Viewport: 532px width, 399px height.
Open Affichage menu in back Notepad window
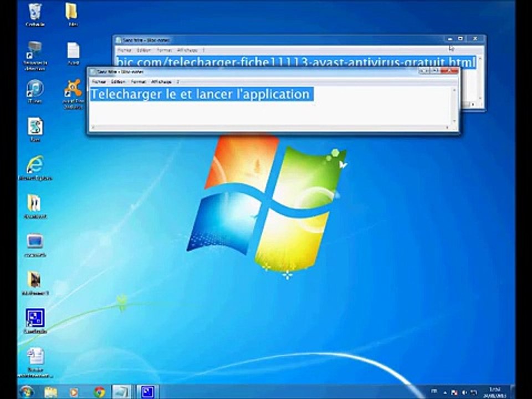point(187,50)
